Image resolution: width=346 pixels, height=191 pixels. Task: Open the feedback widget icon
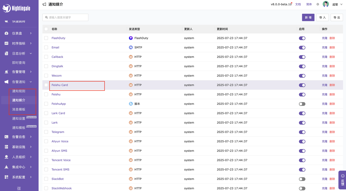point(342,176)
